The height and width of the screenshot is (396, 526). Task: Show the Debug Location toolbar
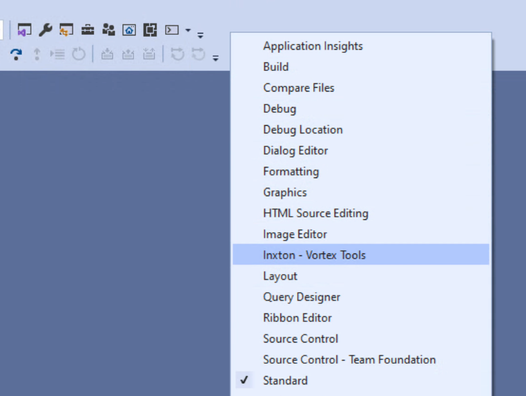click(361, 130)
